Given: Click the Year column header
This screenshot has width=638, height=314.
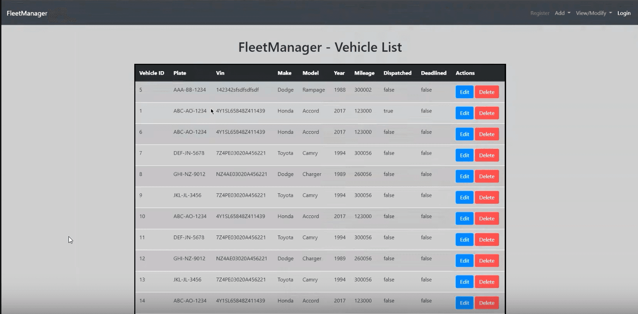Looking at the screenshot, I should [339, 73].
